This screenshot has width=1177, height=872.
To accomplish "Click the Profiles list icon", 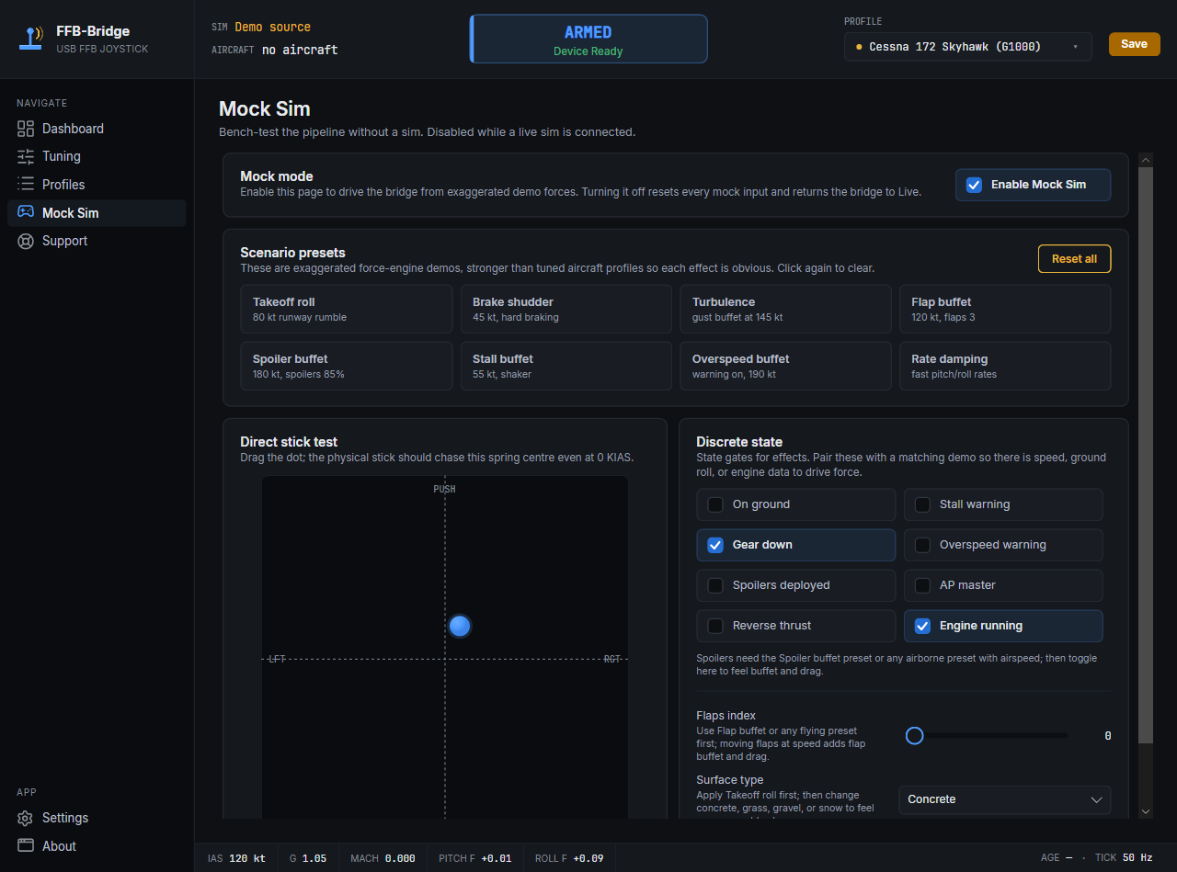I will (x=26, y=185).
